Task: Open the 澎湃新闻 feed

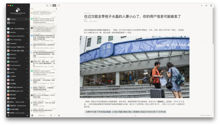Action: [x=18, y=98]
